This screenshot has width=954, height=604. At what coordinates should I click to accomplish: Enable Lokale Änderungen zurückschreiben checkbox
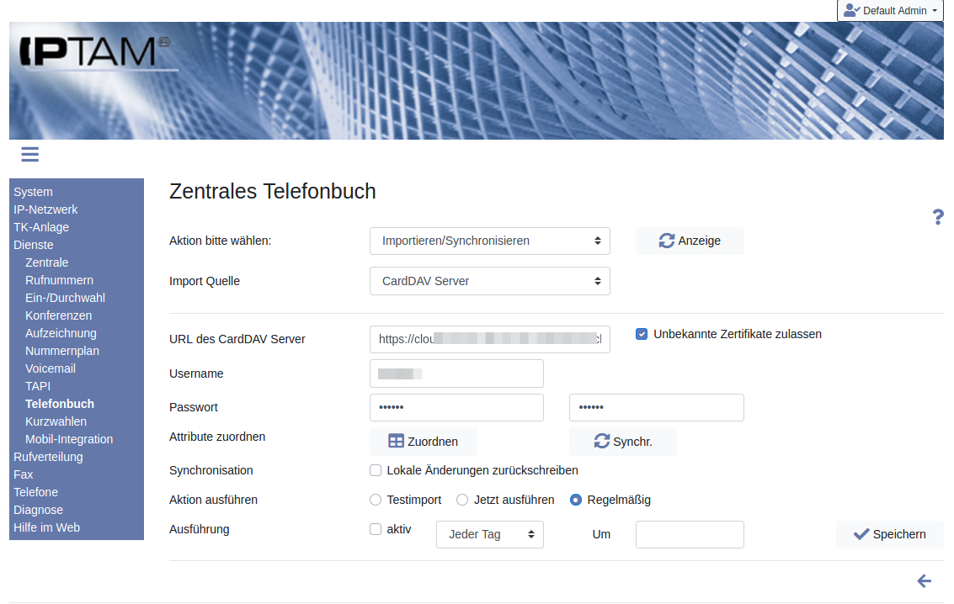click(376, 470)
